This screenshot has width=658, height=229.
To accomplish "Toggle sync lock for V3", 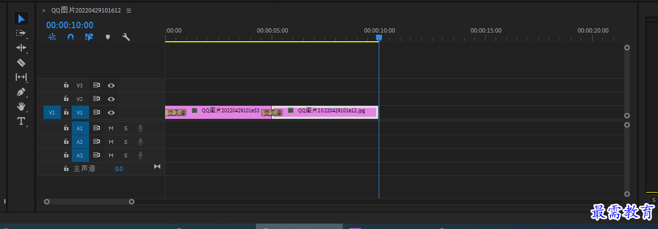I will (97, 85).
